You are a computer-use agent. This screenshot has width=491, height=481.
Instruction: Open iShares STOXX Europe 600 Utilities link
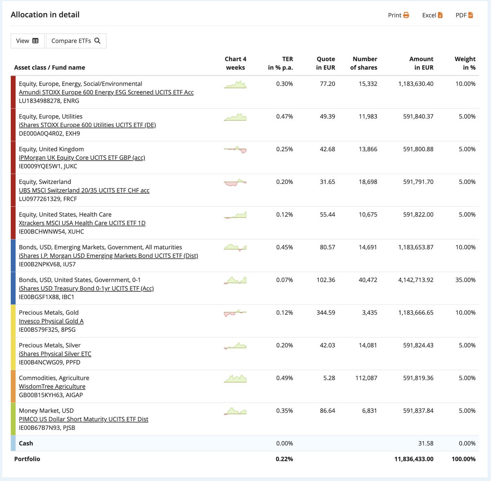[87, 125]
